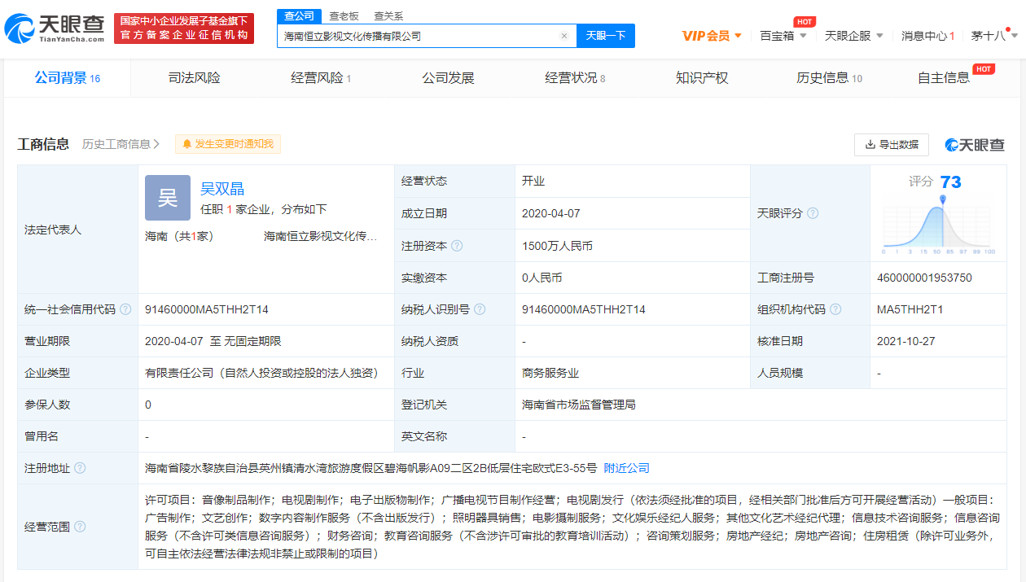Click the help icon next to 天眼评分

click(812, 213)
